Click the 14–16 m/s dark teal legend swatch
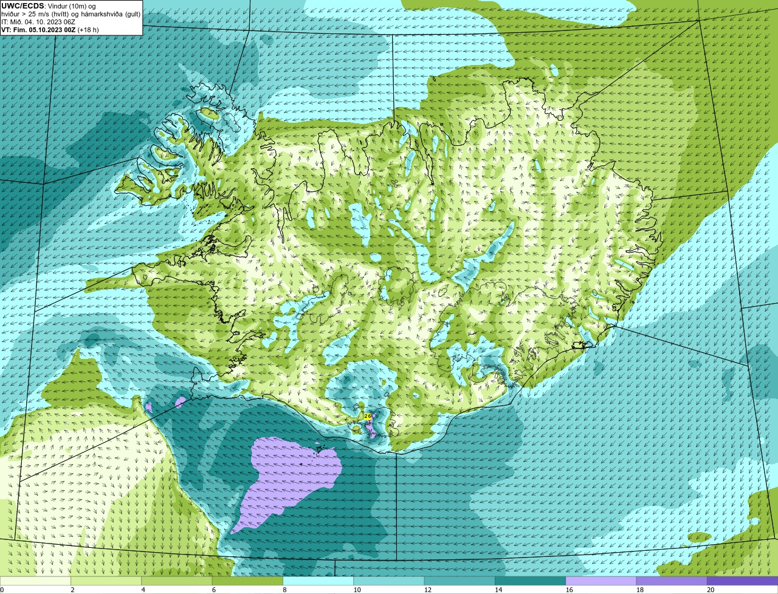778x594 pixels. [x=531, y=581]
